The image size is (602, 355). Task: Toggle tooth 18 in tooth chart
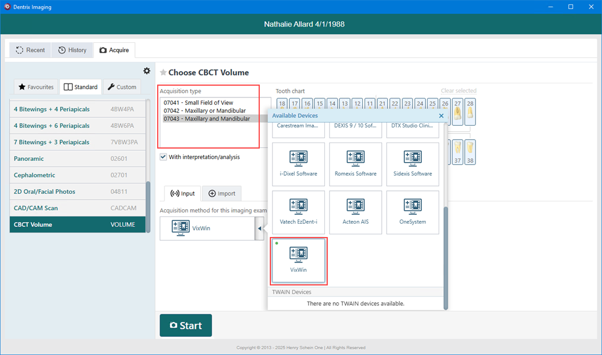(x=282, y=103)
